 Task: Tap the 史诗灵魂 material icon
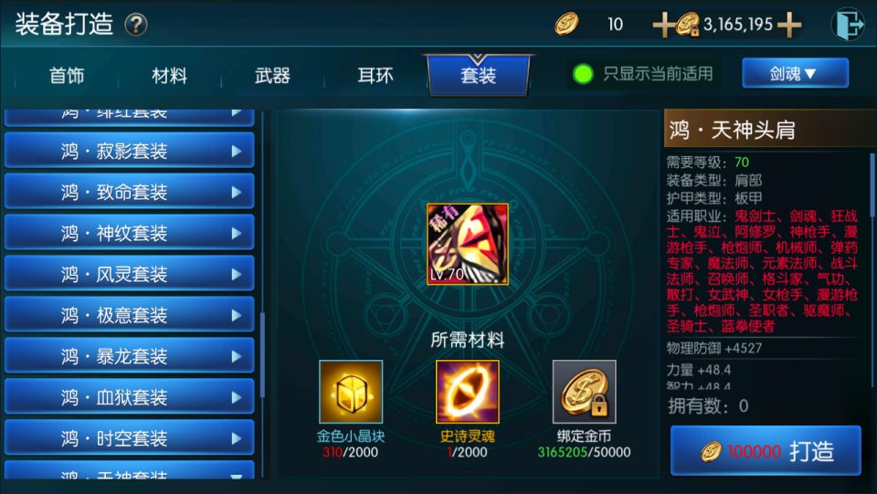[468, 392]
